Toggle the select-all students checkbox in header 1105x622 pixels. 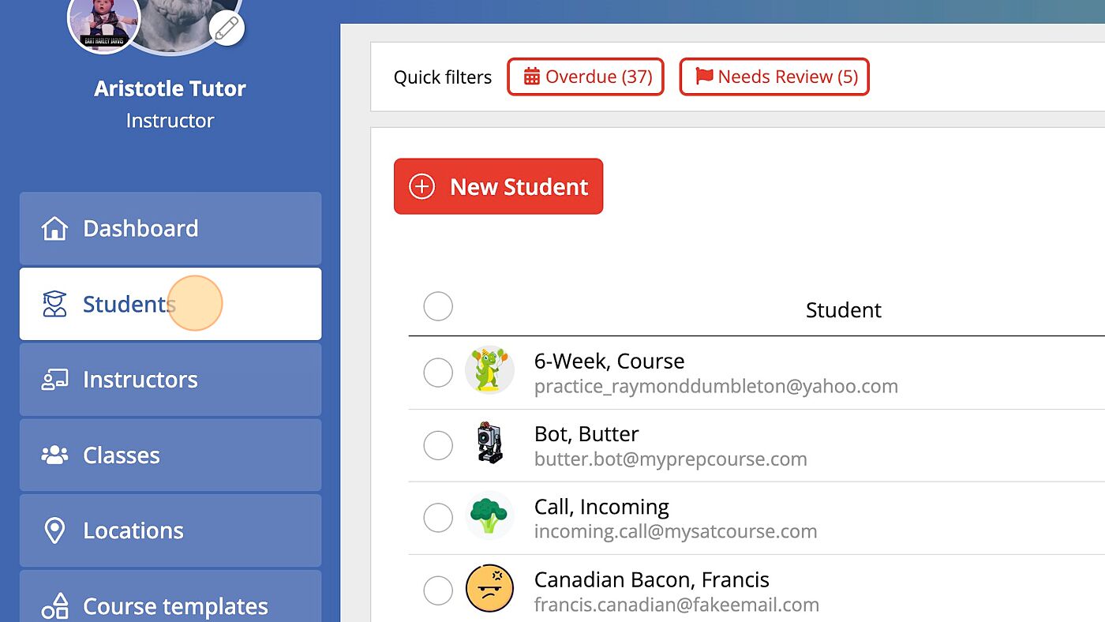pyautogui.click(x=438, y=306)
